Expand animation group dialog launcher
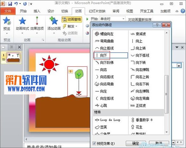Viewport: 186px width, 148px height. pyautogui.click(x=43, y=40)
